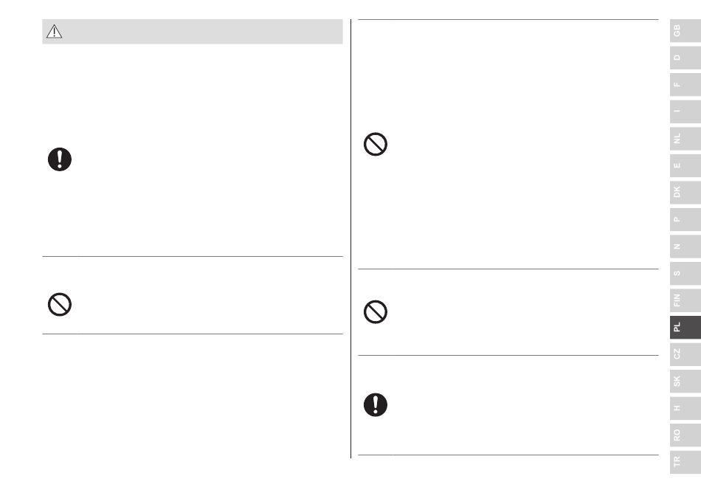
Task: Open the SK language tab
Action: tap(686, 381)
